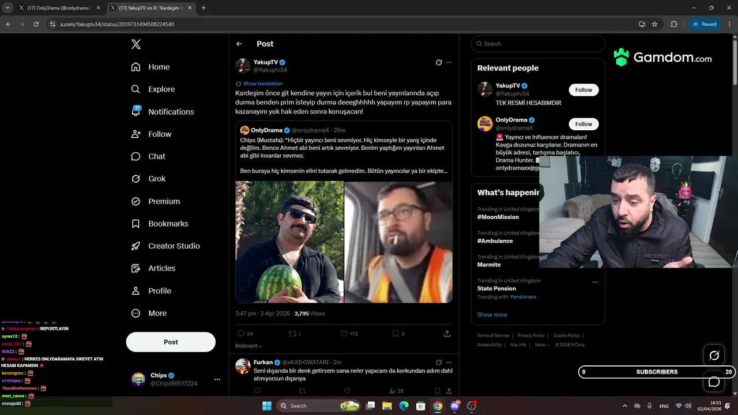Click Show translation link
Image resolution: width=738 pixels, height=415 pixels.
click(263, 84)
